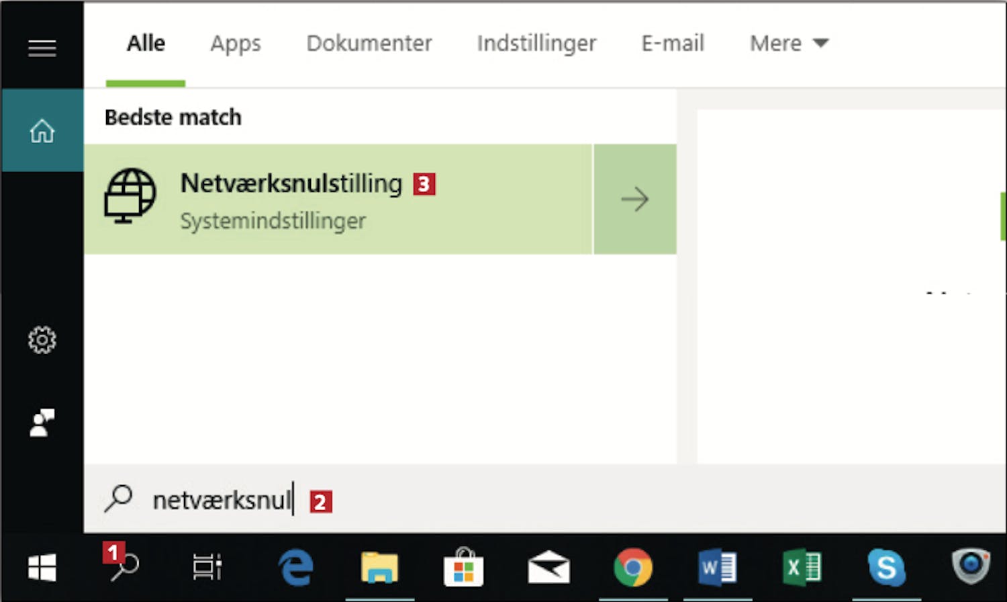Launch Google Chrome from the taskbar
The height and width of the screenshot is (602, 1007).
[x=632, y=568]
